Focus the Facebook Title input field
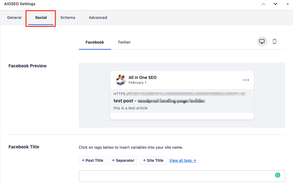The height and width of the screenshot is (184, 293). click(182, 176)
